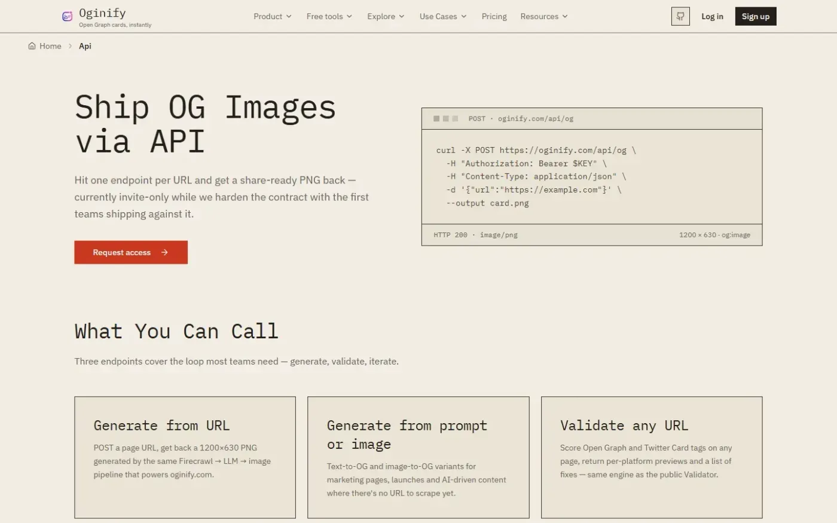The image size is (837, 523).
Task: Open the Generate from URL card
Action: [x=185, y=457]
